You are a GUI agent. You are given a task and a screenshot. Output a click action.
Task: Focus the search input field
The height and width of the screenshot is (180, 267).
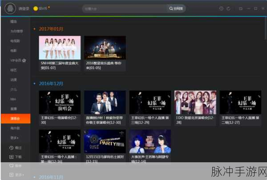point(125,9)
